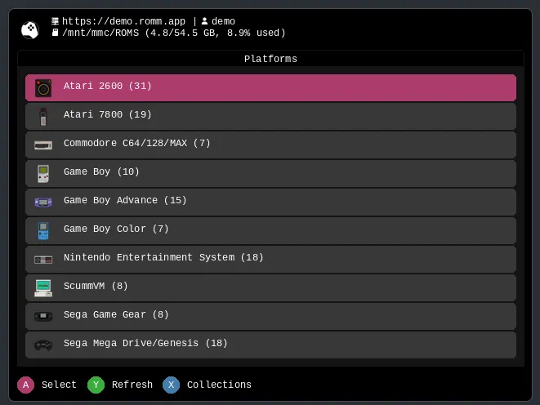Click the Game Boy handheld icon
Viewport: 540px width, 405px height.
tap(43, 173)
